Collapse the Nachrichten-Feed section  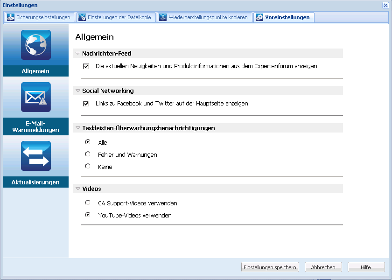(78, 54)
